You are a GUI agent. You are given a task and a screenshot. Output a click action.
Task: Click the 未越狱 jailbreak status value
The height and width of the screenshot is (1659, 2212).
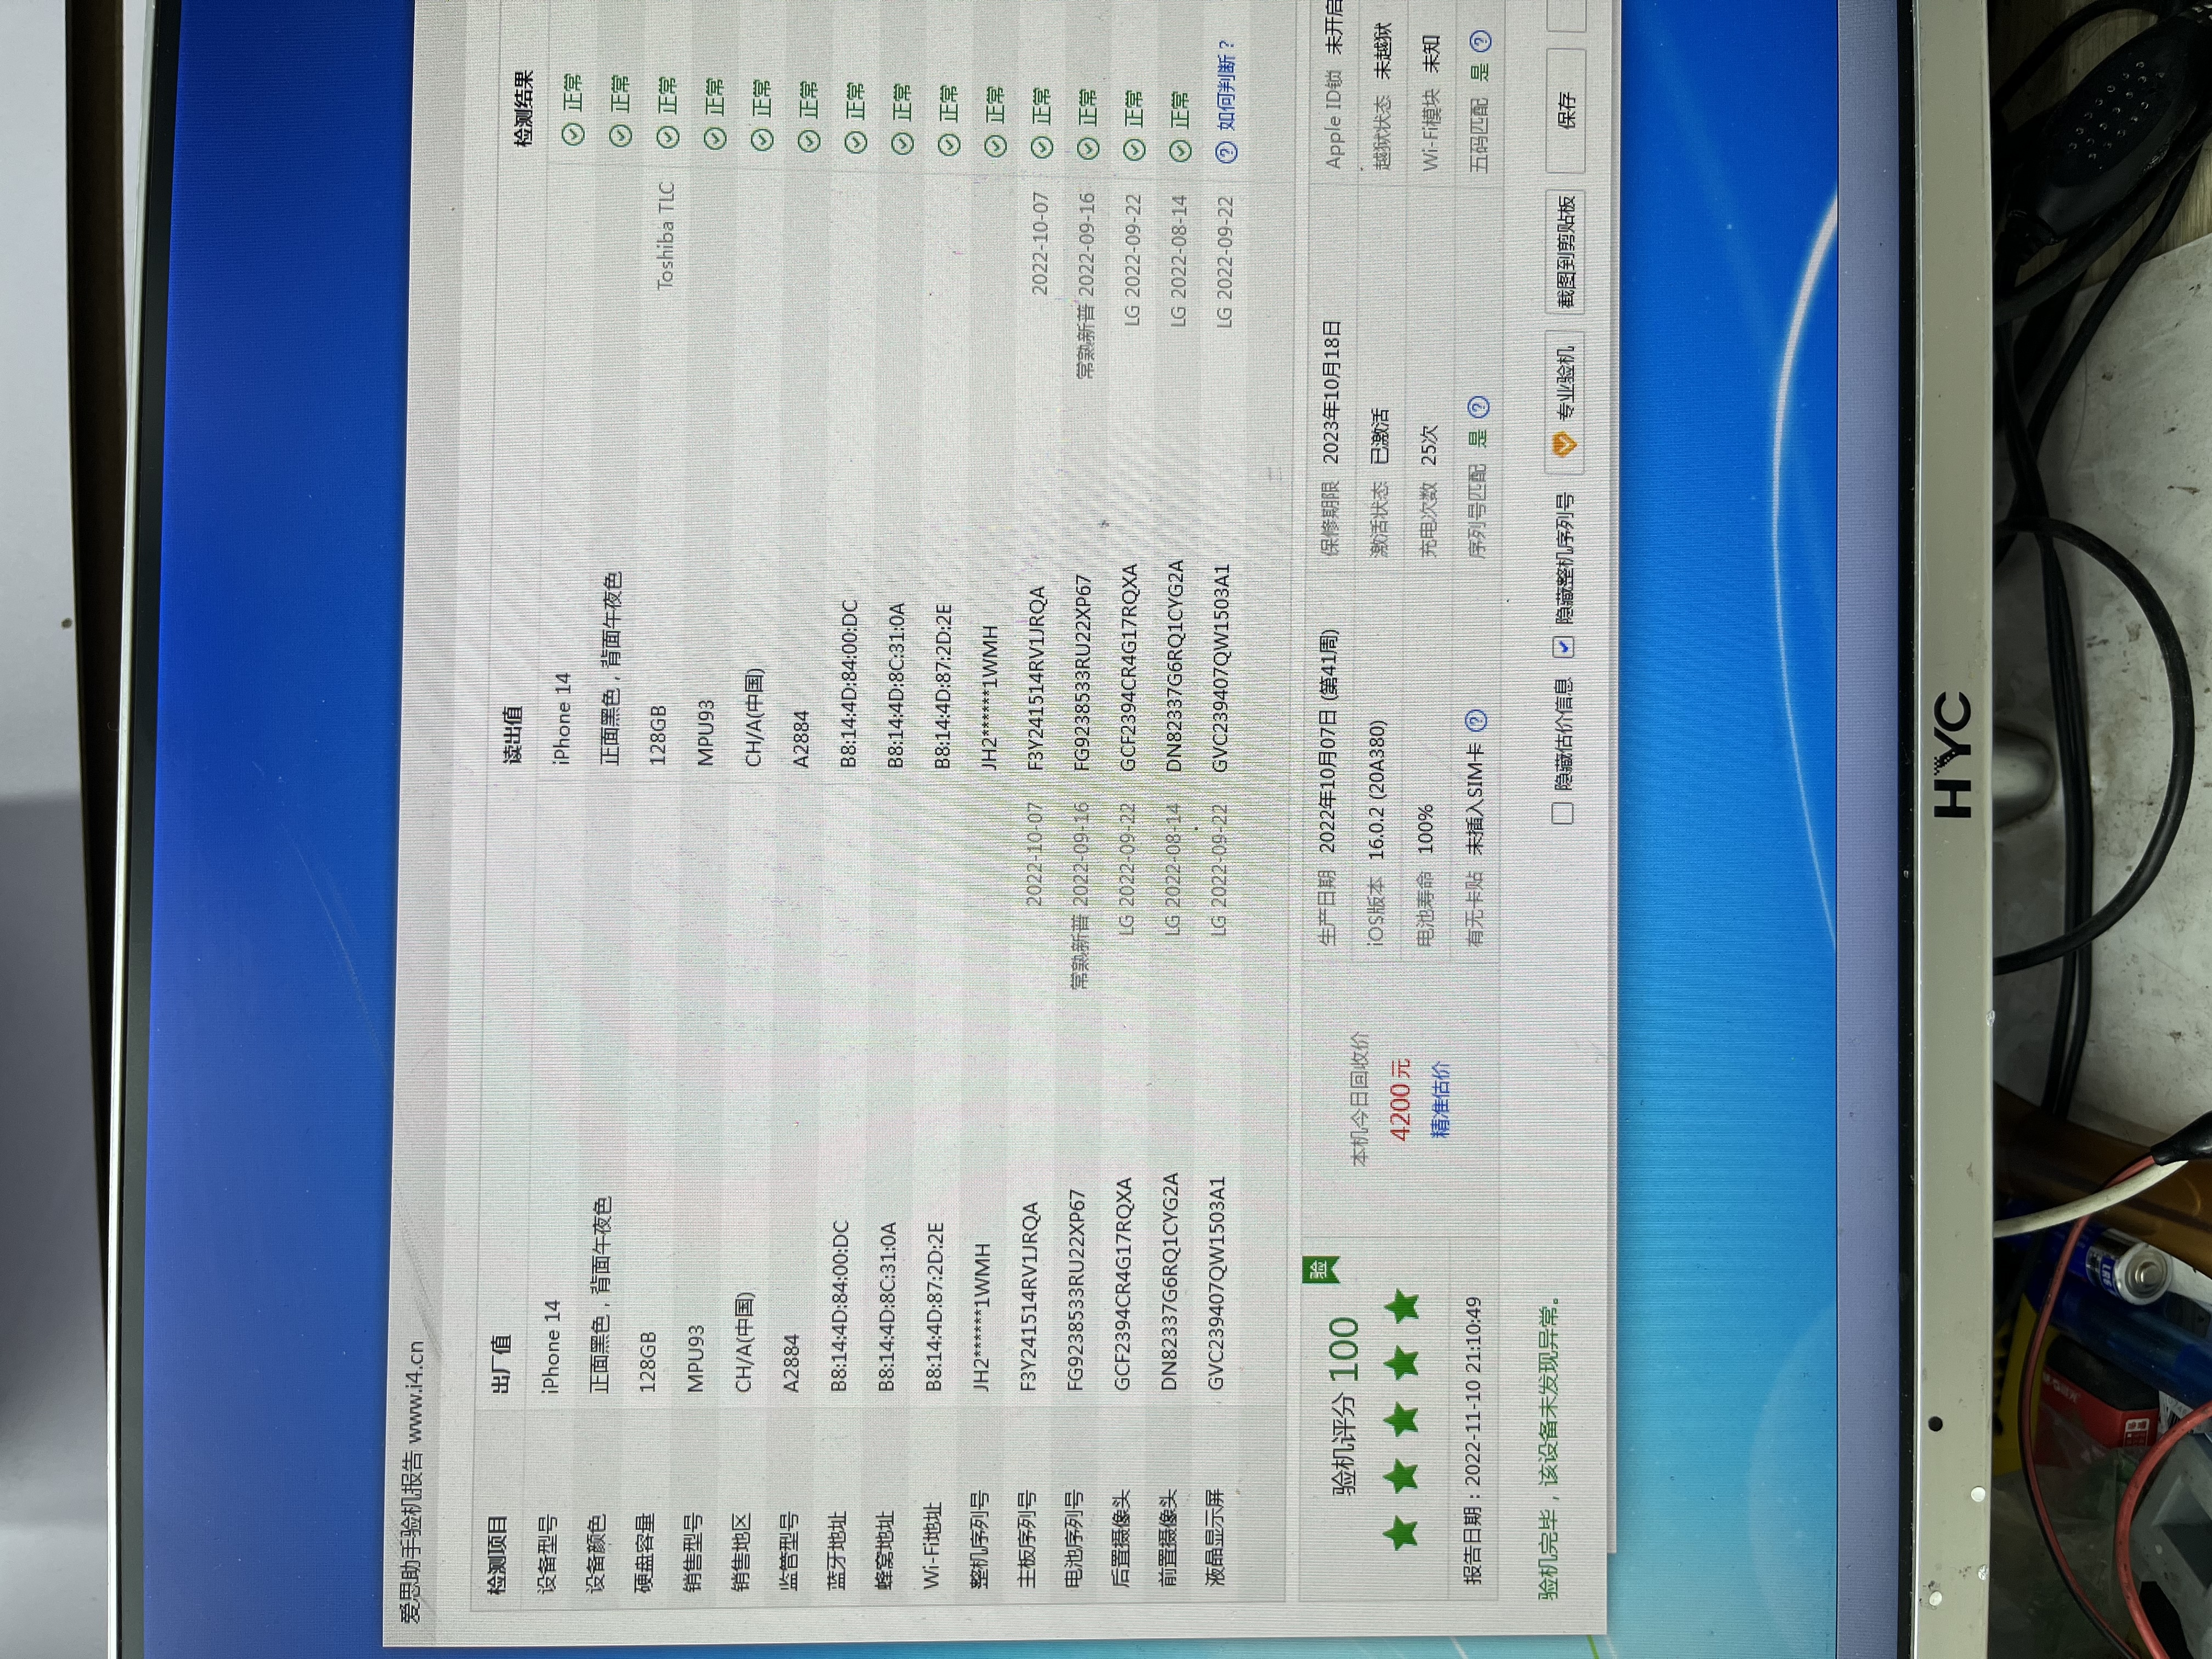point(1383,50)
